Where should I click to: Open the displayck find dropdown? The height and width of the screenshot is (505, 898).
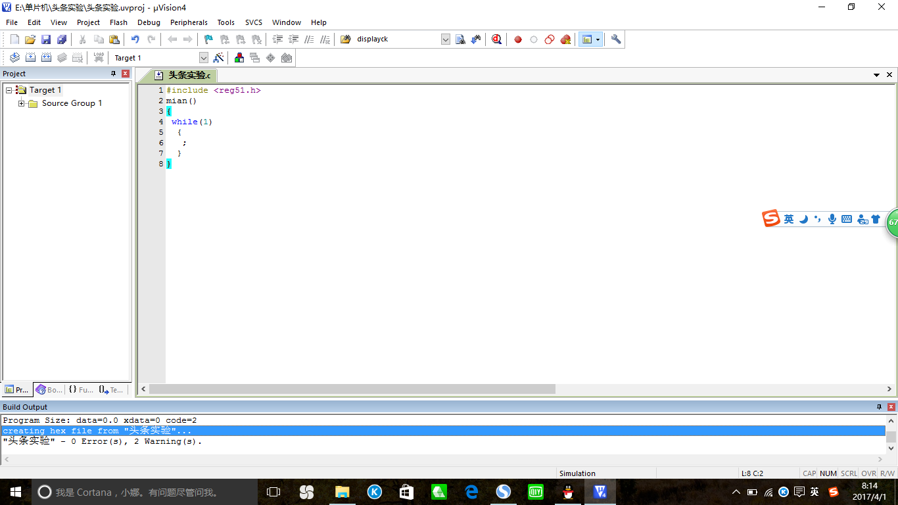(446, 39)
